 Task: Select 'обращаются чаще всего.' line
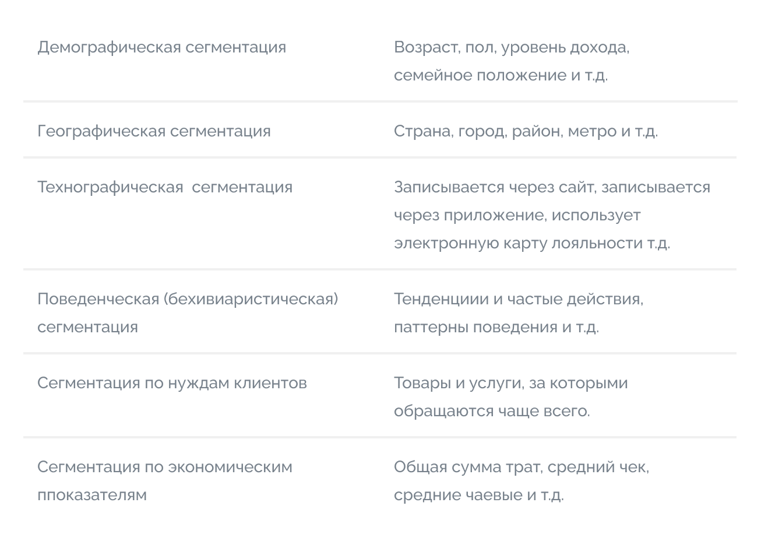[492, 411]
